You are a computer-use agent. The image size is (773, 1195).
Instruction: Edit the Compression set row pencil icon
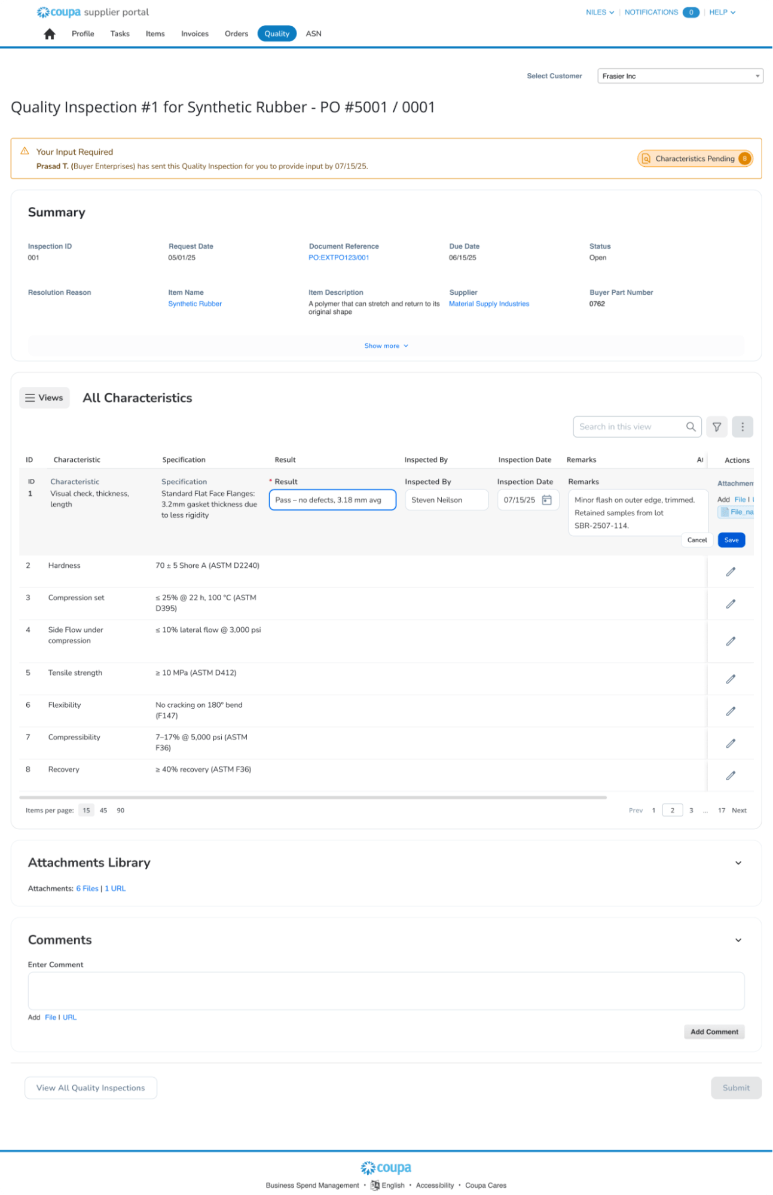tap(731, 604)
